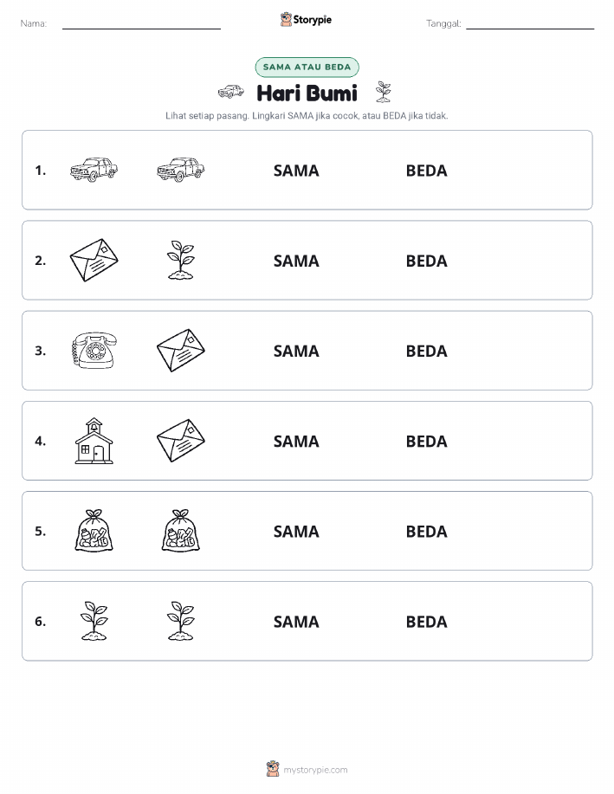Click the Nama input line

pyautogui.click(x=141, y=24)
